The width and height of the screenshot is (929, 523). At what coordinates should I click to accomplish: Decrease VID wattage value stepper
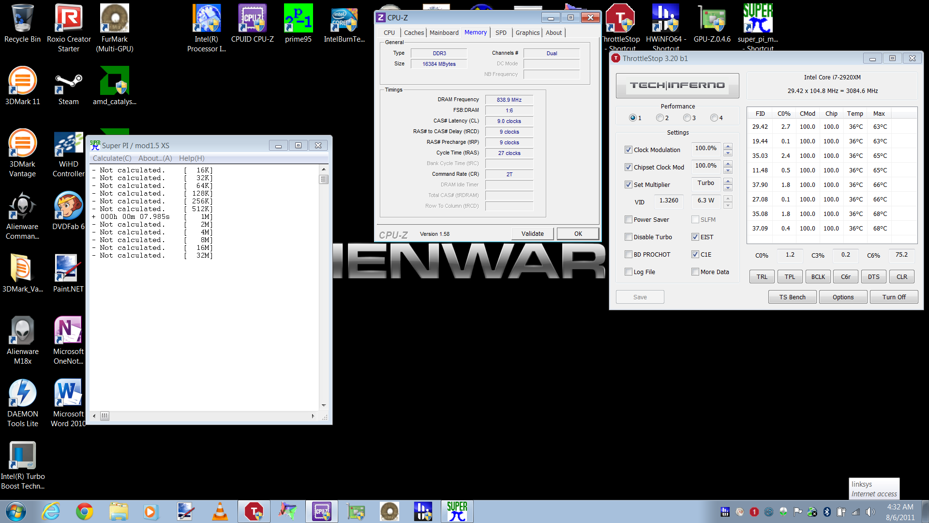click(728, 206)
